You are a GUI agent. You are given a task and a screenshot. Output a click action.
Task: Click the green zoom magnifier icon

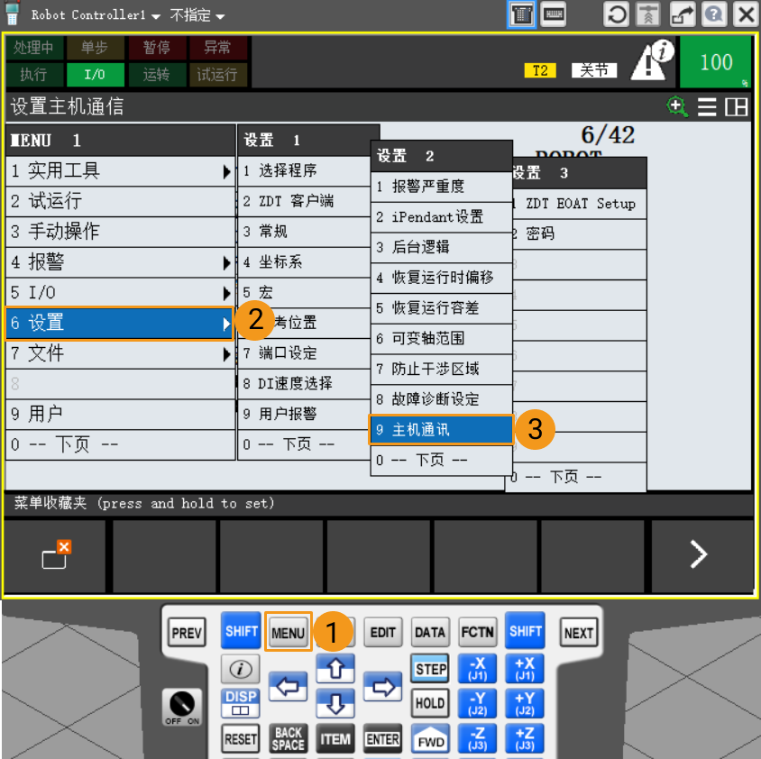(x=677, y=105)
